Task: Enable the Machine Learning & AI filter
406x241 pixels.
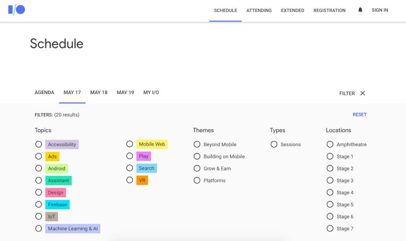Action: (38, 228)
